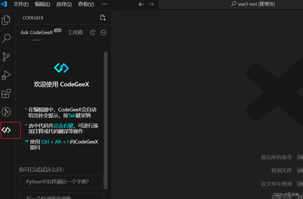This screenshot has width=303, height=199.
Task: Open CodeGeeX more options menu
Action: [x=103, y=33]
